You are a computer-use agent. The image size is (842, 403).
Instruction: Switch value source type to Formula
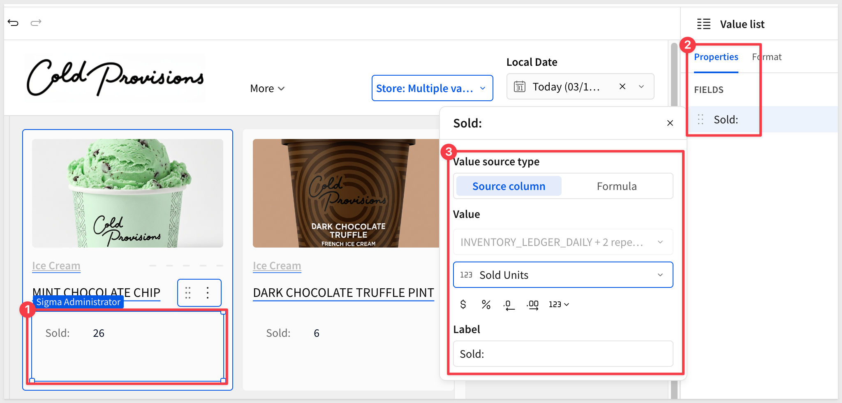[x=616, y=186]
